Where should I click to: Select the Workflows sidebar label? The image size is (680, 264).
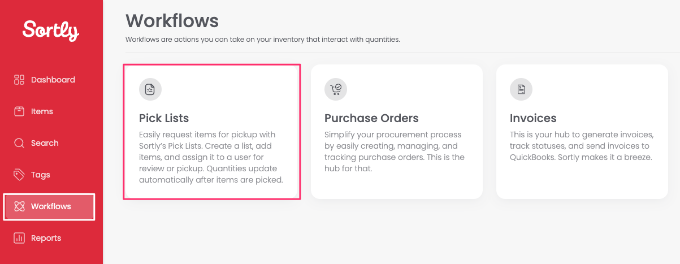pos(51,206)
